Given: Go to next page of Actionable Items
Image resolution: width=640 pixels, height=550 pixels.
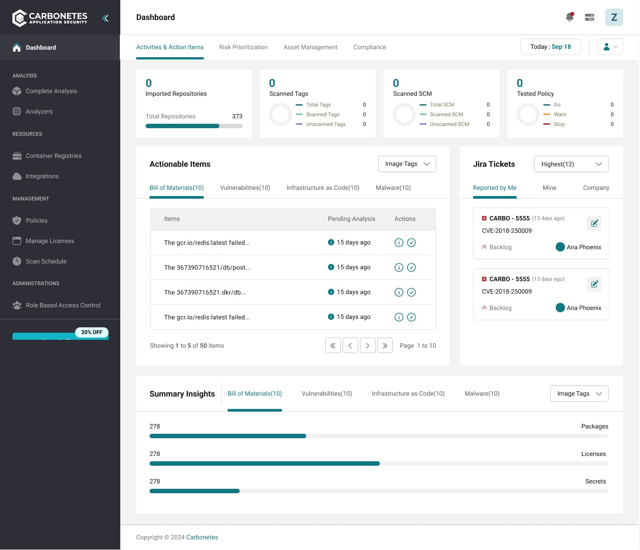Looking at the screenshot, I should click(x=367, y=346).
